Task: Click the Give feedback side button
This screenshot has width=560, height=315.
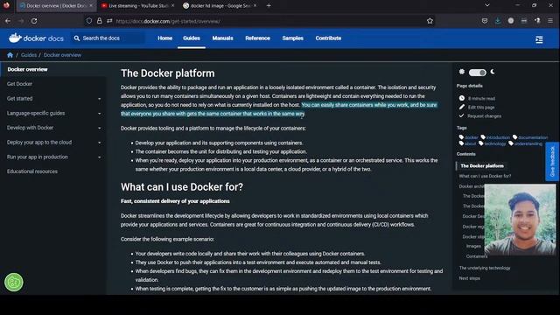Action: (552, 161)
